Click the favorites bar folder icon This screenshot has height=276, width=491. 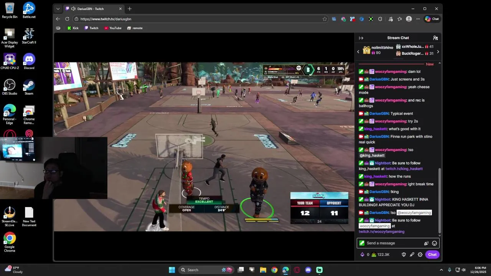coord(58,28)
